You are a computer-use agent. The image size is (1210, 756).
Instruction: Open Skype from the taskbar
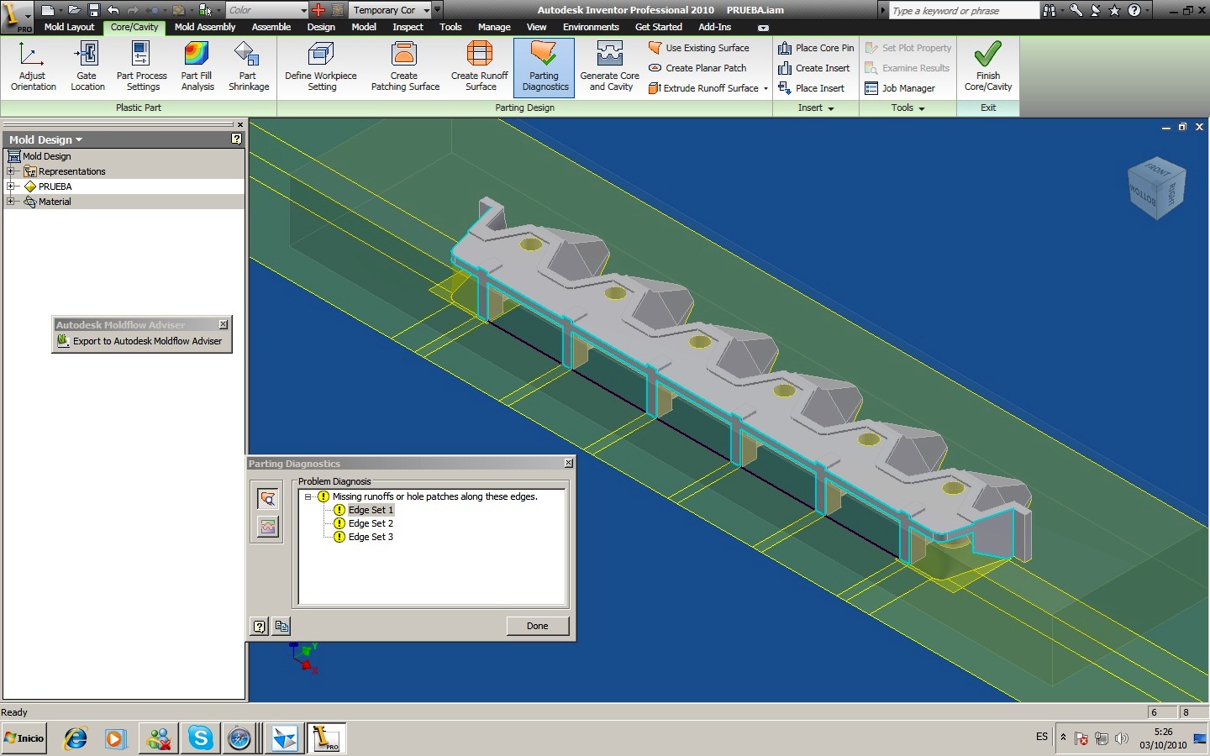click(200, 738)
